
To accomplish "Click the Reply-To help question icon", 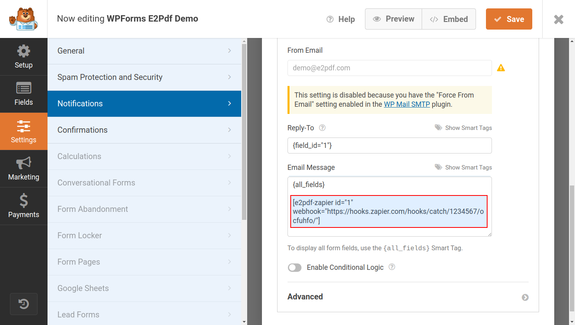I will (322, 128).
